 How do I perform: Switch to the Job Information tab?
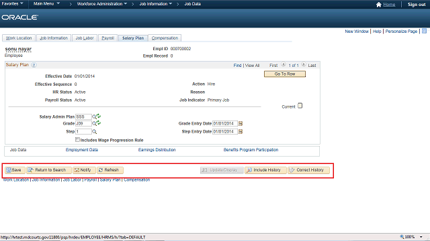tap(54, 38)
